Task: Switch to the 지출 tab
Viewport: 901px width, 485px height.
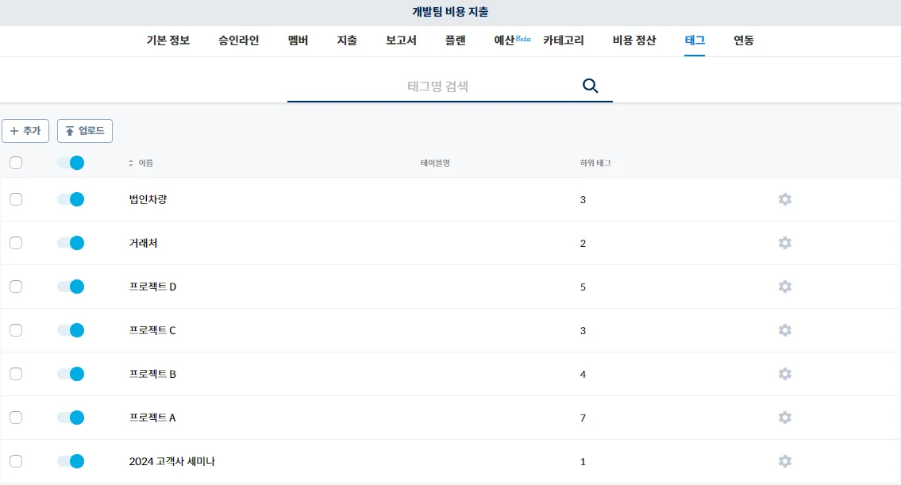Action: (x=347, y=40)
